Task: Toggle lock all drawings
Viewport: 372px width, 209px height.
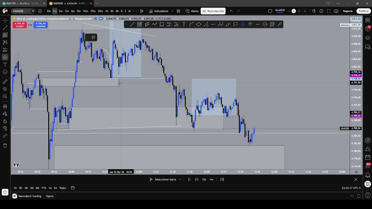Action: click(x=5, y=121)
